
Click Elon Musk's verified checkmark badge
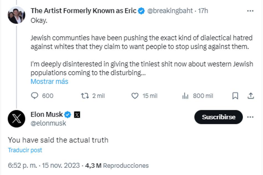[x=68, y=115]
